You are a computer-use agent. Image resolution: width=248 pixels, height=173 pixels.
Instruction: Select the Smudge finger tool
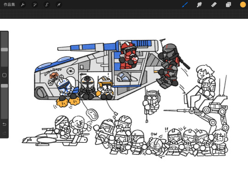[x=199, y=5]
